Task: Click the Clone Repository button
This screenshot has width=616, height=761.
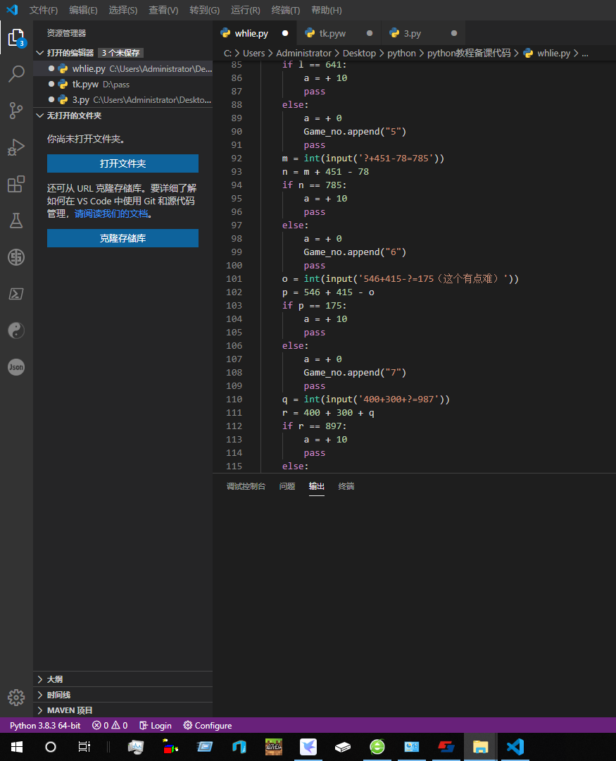Action: pyautogui.click(x=122, y=238)
